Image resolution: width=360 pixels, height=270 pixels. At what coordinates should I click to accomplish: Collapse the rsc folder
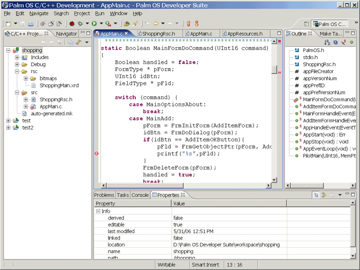17,71
